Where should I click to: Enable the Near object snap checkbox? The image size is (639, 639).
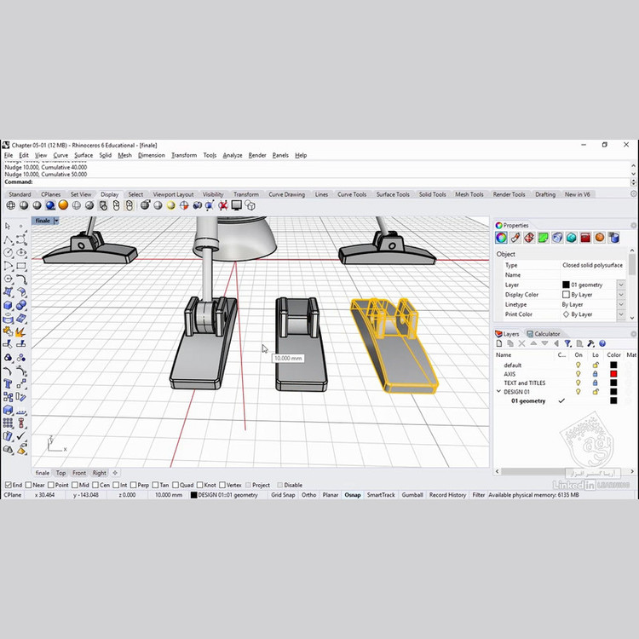pos(29,485)
